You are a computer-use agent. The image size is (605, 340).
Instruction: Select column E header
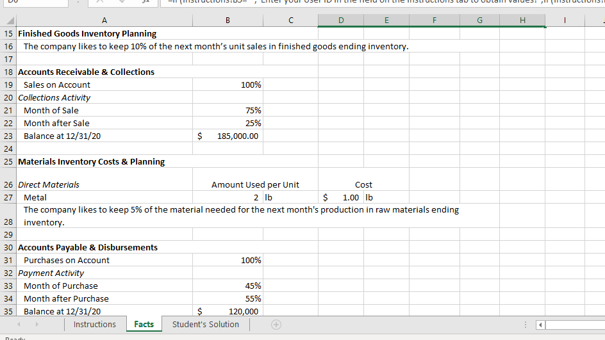point(386,20)
